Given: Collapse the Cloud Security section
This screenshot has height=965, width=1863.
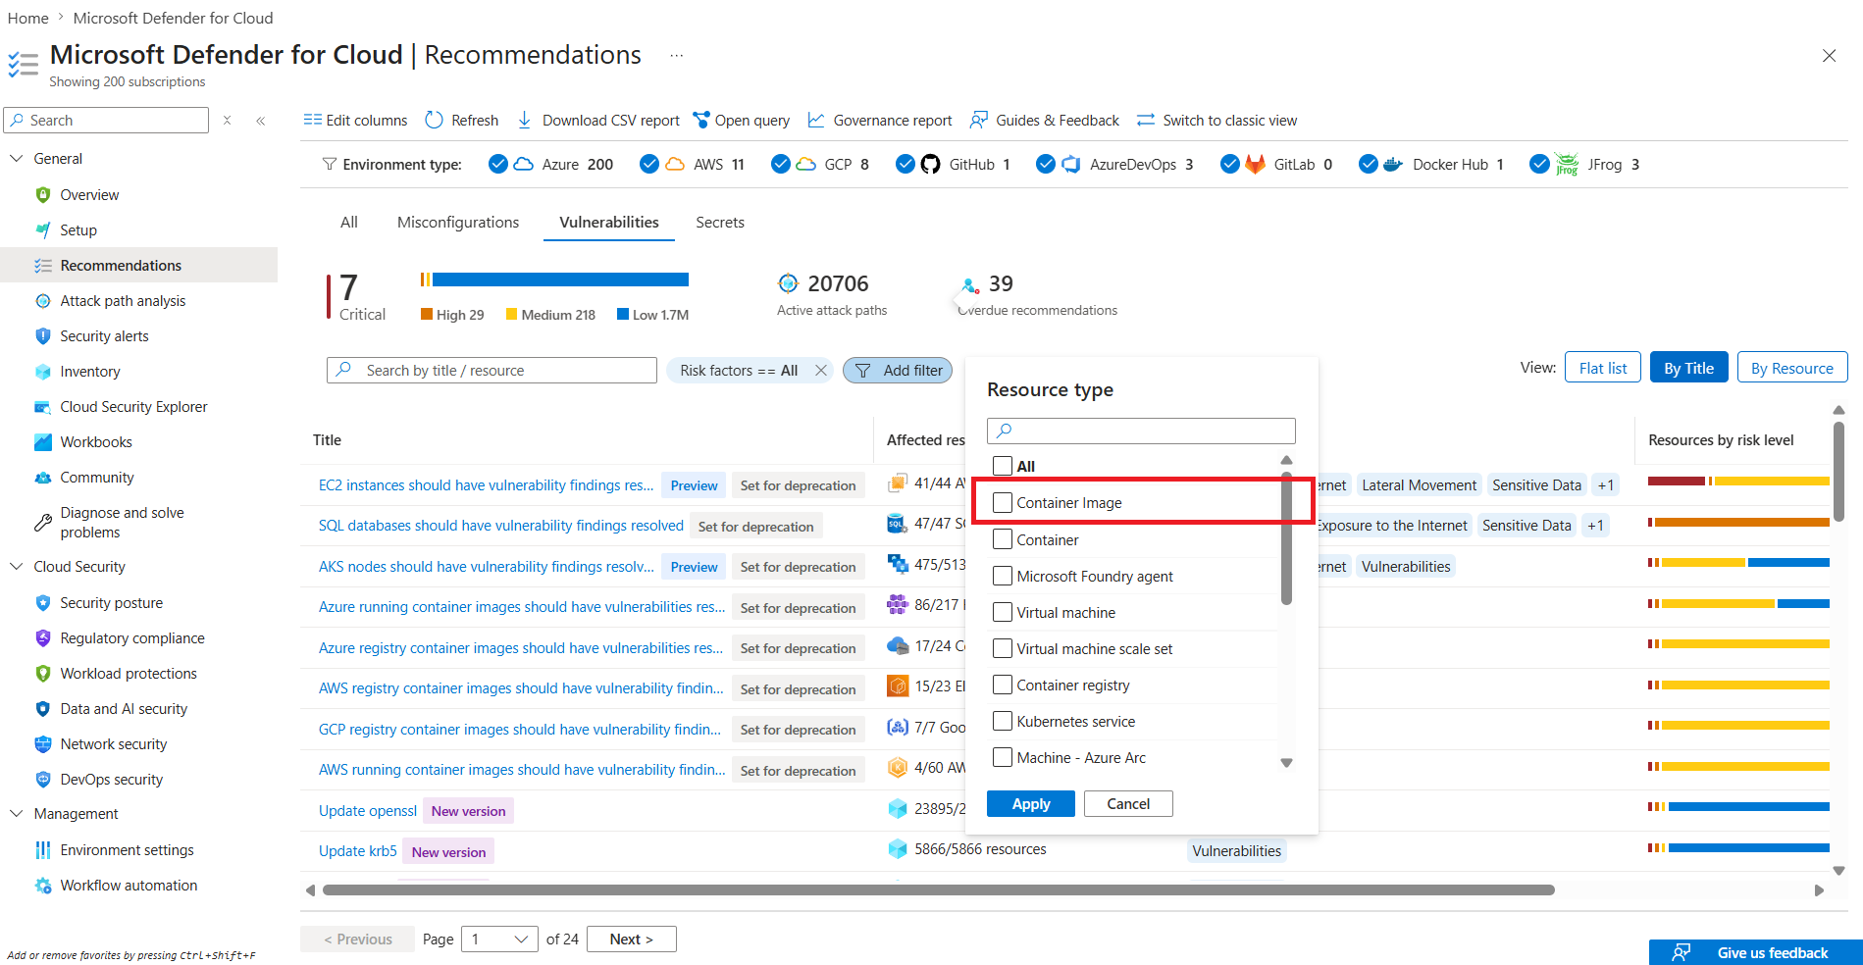Looking at the screenshot, I should (16, 566).
